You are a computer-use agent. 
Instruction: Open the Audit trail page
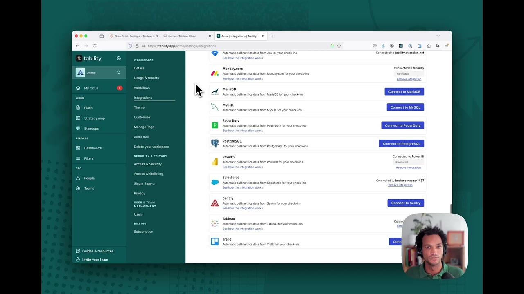pyautogui.click(x=141, y=137)
